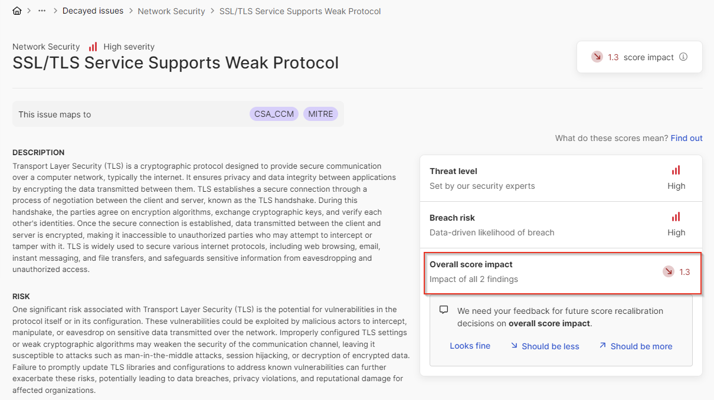Expand the breadcrumb ellipsis menu
This screenshot has height=400, width=714.
(x=42, y=11)
